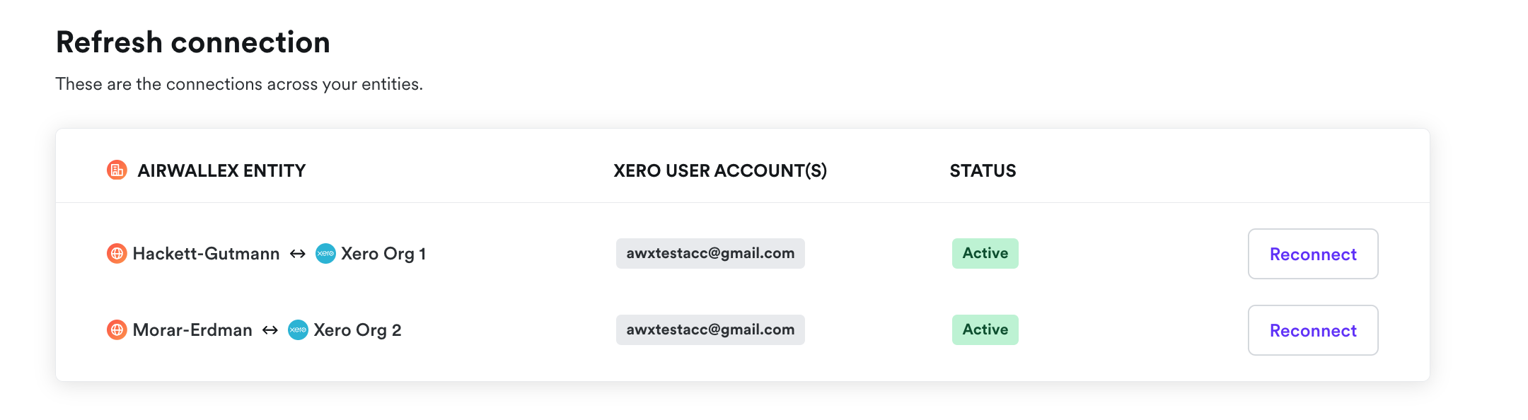Click the Xero Org 1 label
1528x420 pixels.
click(383, 254)
